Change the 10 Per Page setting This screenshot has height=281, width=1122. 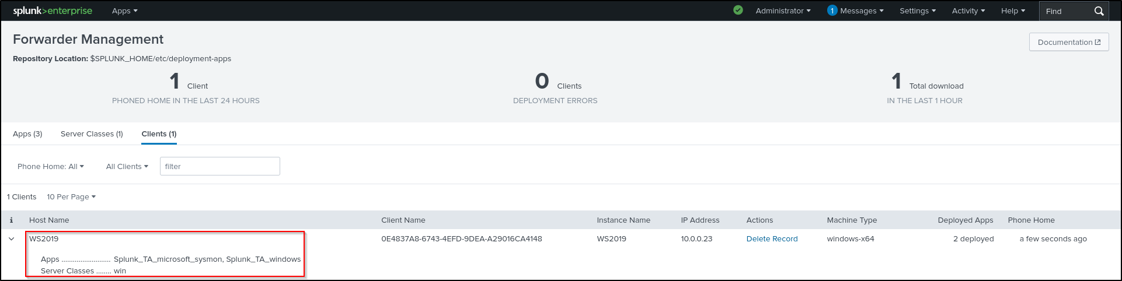[x=71, y=196]
